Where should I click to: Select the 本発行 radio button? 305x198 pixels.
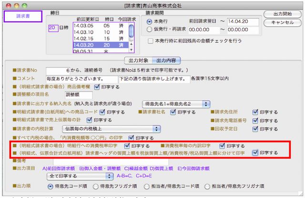point(149,22)
